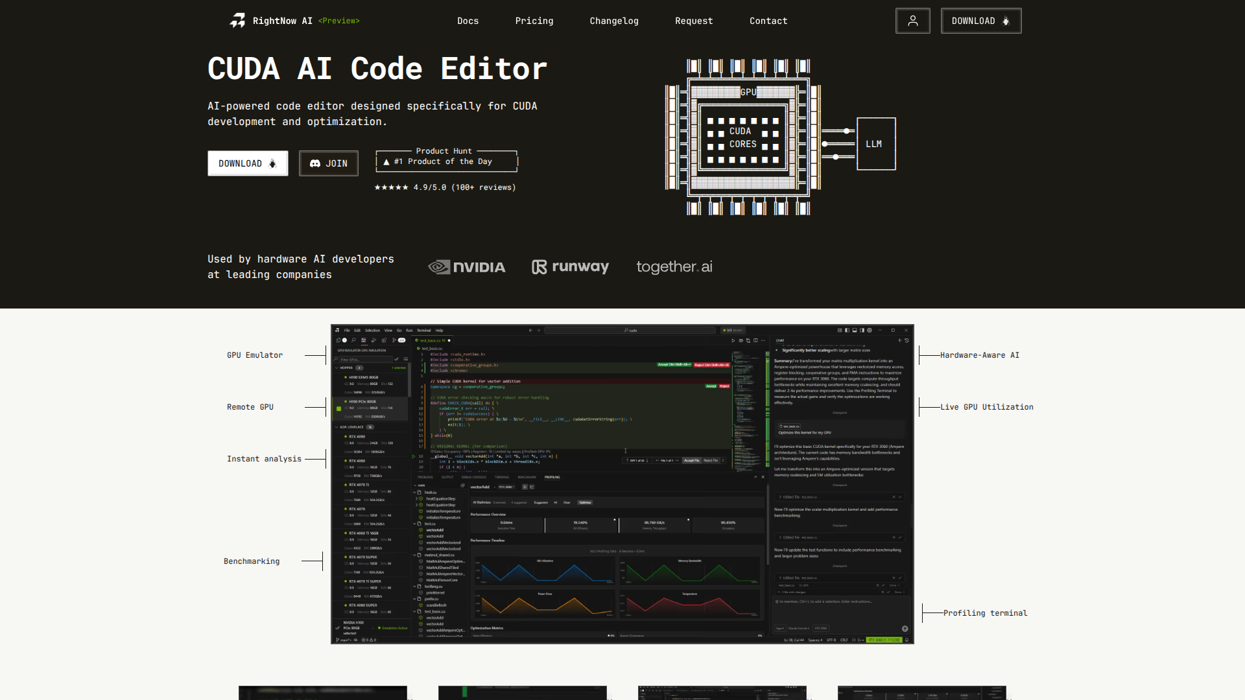
Task: Click the notification bell in the status bar
Action: (907, 640)
